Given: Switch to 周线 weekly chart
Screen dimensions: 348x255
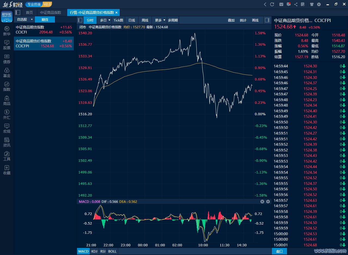Looking at the screenshot, I should [145, 20].
